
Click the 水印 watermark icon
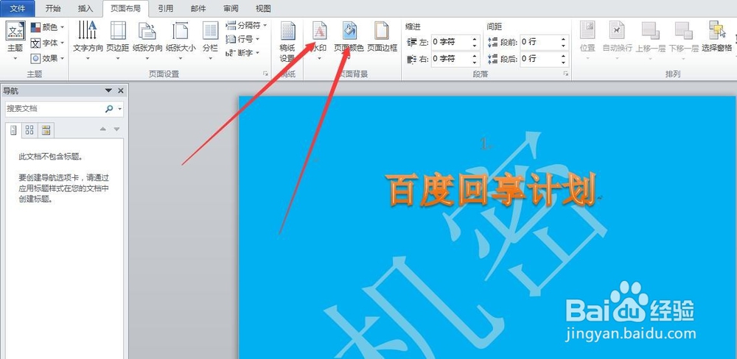(x=319, y=31)
